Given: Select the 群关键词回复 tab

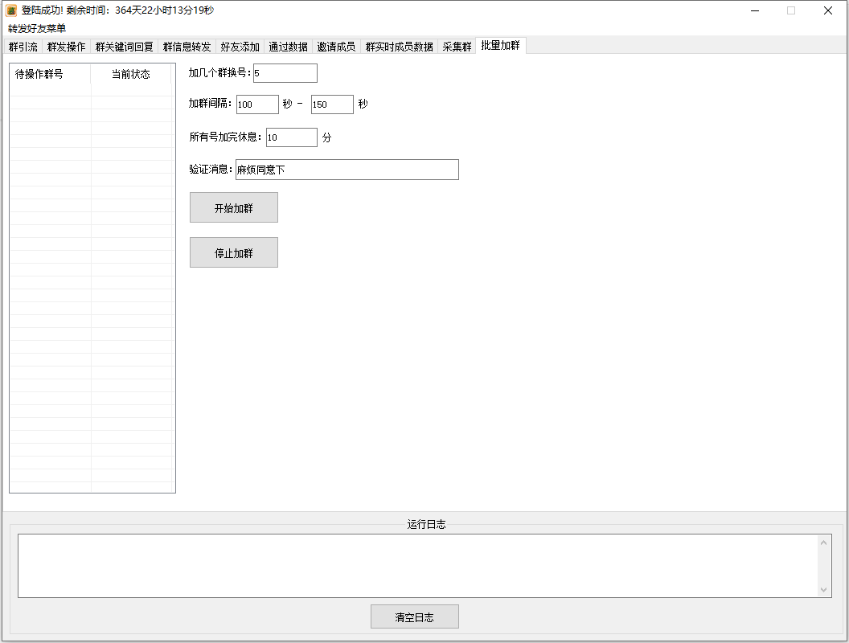Looking at the screenshot, I should tap(124, 47).
